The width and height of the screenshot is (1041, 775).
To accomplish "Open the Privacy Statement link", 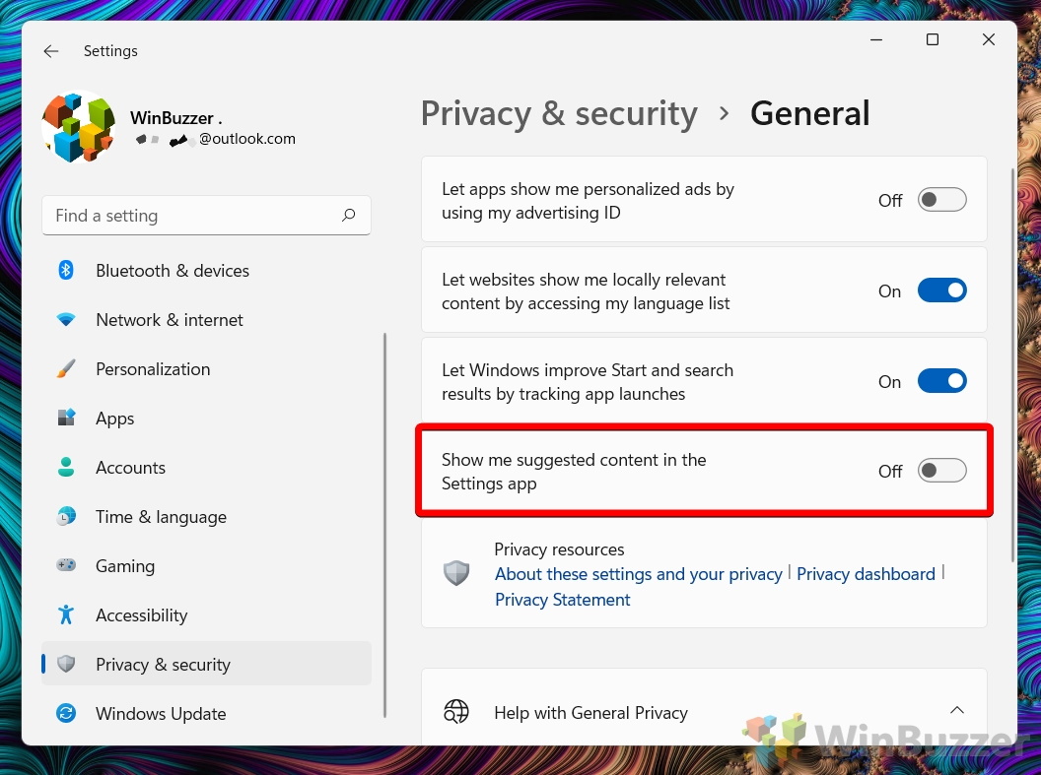I will (x=562, y=600).
